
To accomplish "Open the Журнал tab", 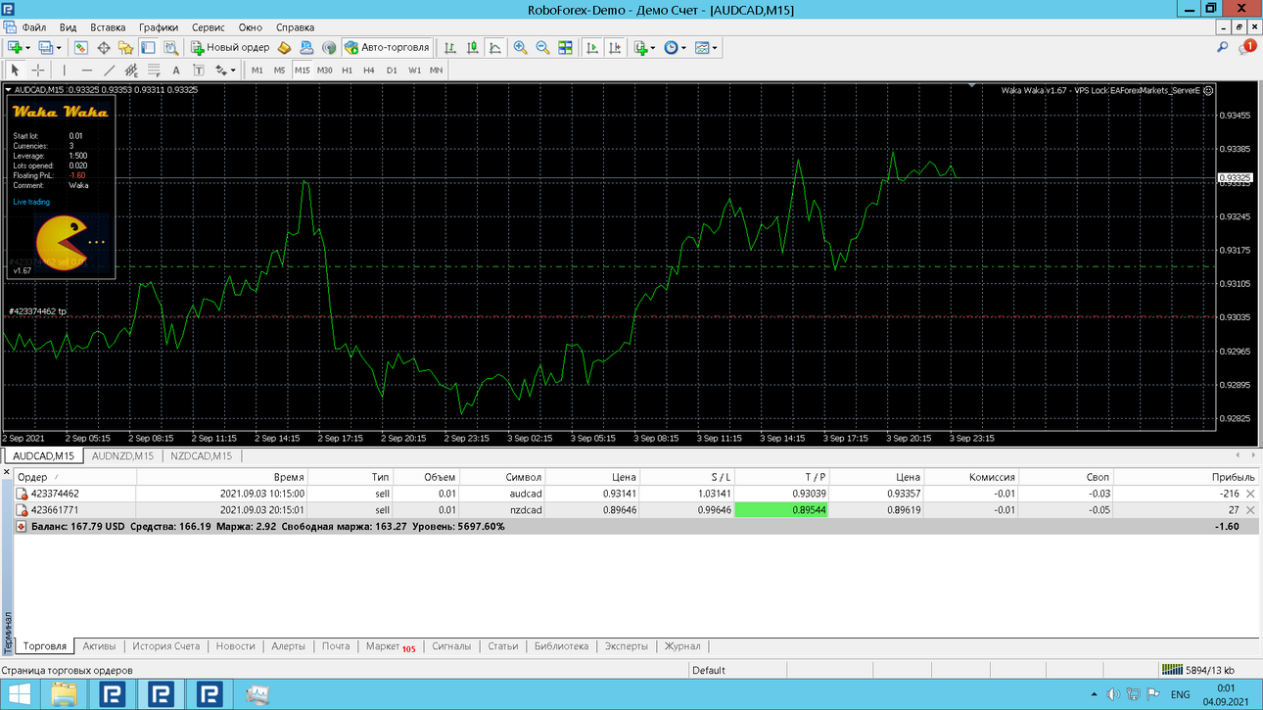I will coord(682,646).
